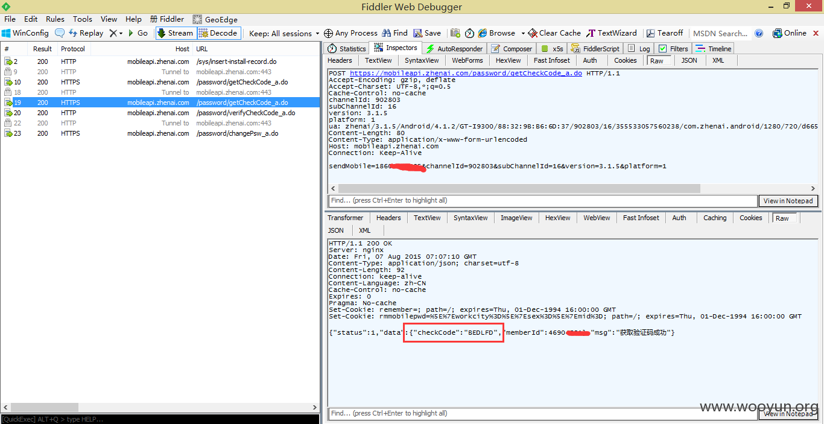The image size is (824, 424).
Task: Switch to the Statistics tab
Action: (x=347, y=49)
